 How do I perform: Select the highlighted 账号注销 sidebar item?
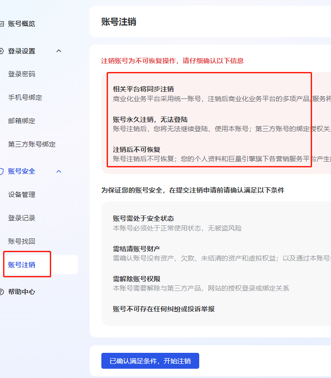[x=22, y=265]
